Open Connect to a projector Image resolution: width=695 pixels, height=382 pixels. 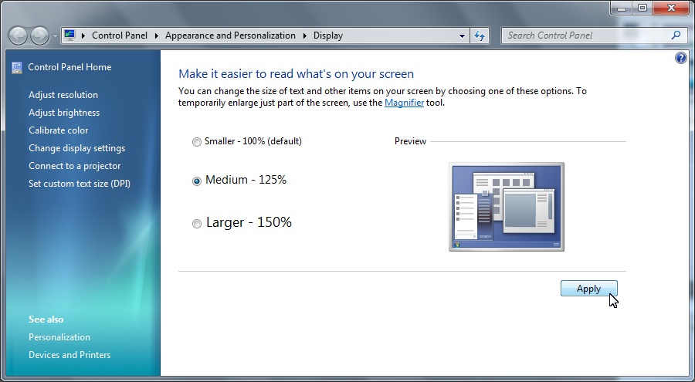[74, 166]
